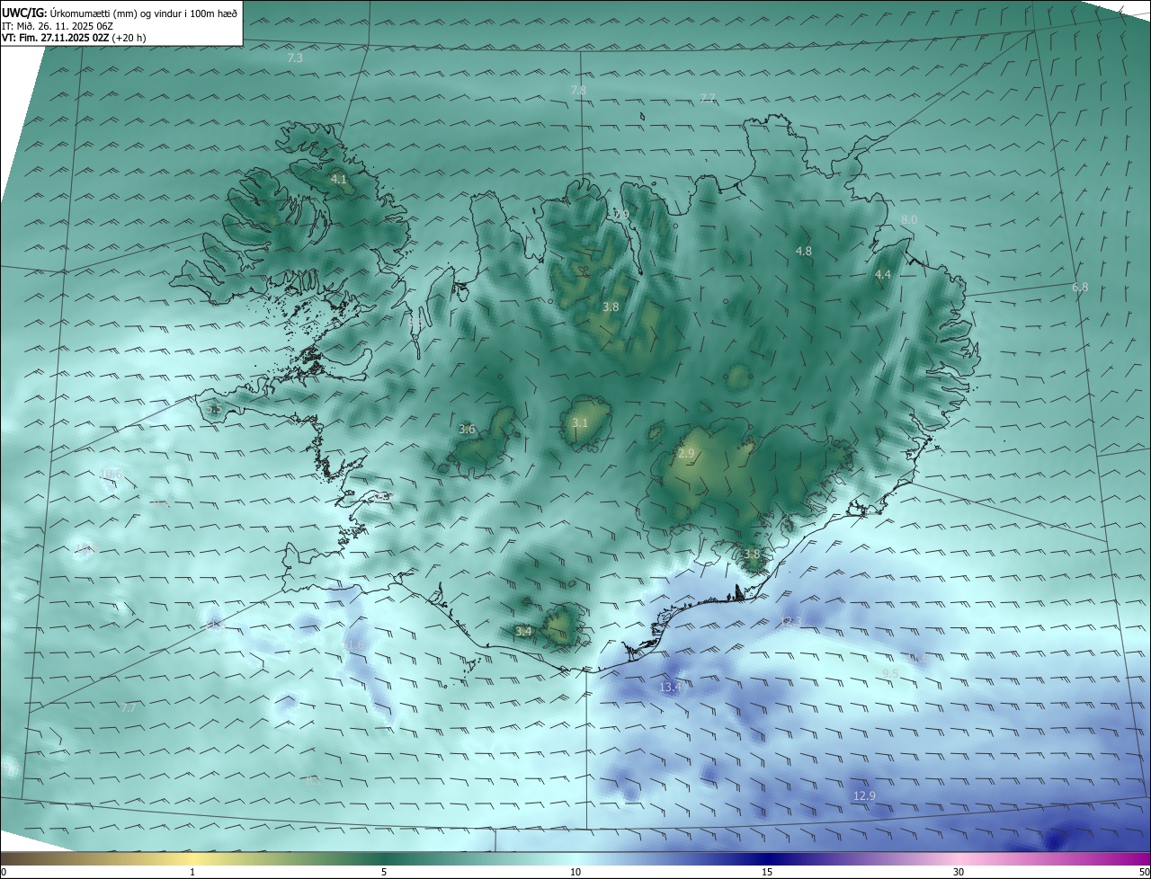Click the 11.6 value label southwest of Iceland
1151x879 pixels.
[x=354, y=646]
